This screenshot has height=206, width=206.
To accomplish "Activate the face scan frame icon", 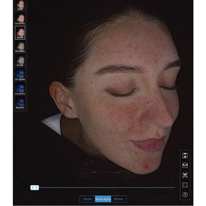I will coord(185,175).
